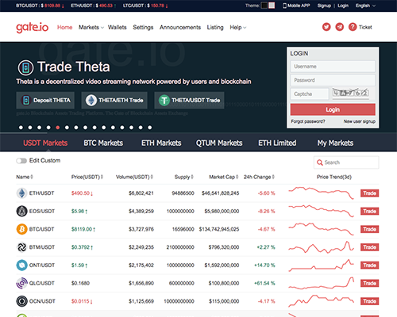
Task: Click the BTM/USDT coin icon
Action: (21, 247)
